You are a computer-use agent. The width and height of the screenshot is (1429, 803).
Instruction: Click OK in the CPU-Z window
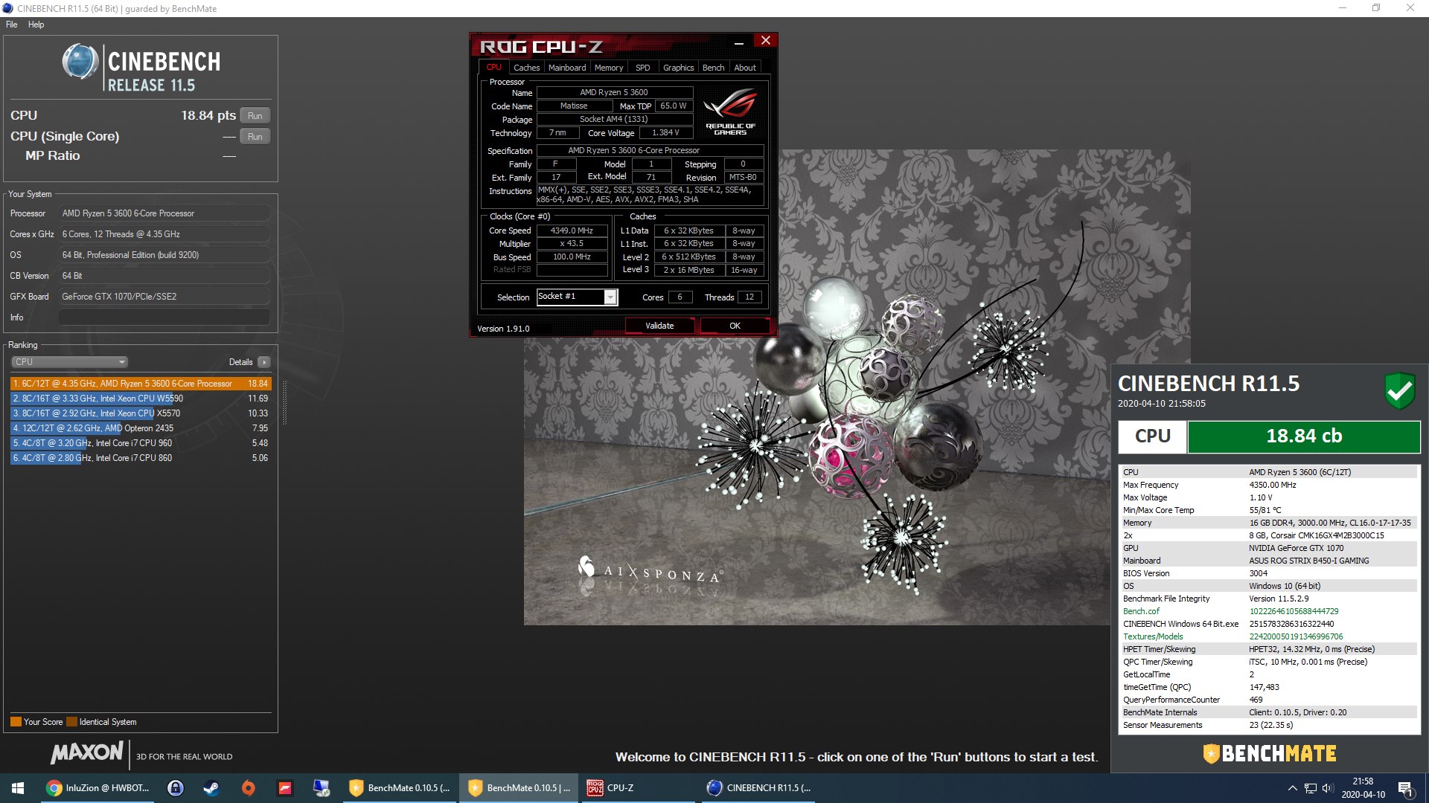(x=735, y=326)
